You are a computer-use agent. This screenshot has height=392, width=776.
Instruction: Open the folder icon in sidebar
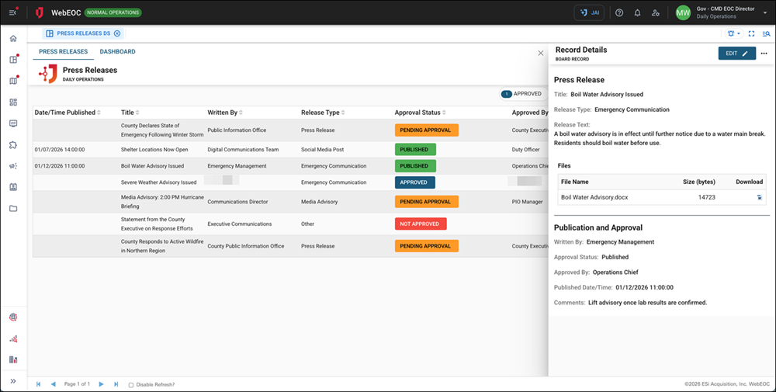point(13,209)
